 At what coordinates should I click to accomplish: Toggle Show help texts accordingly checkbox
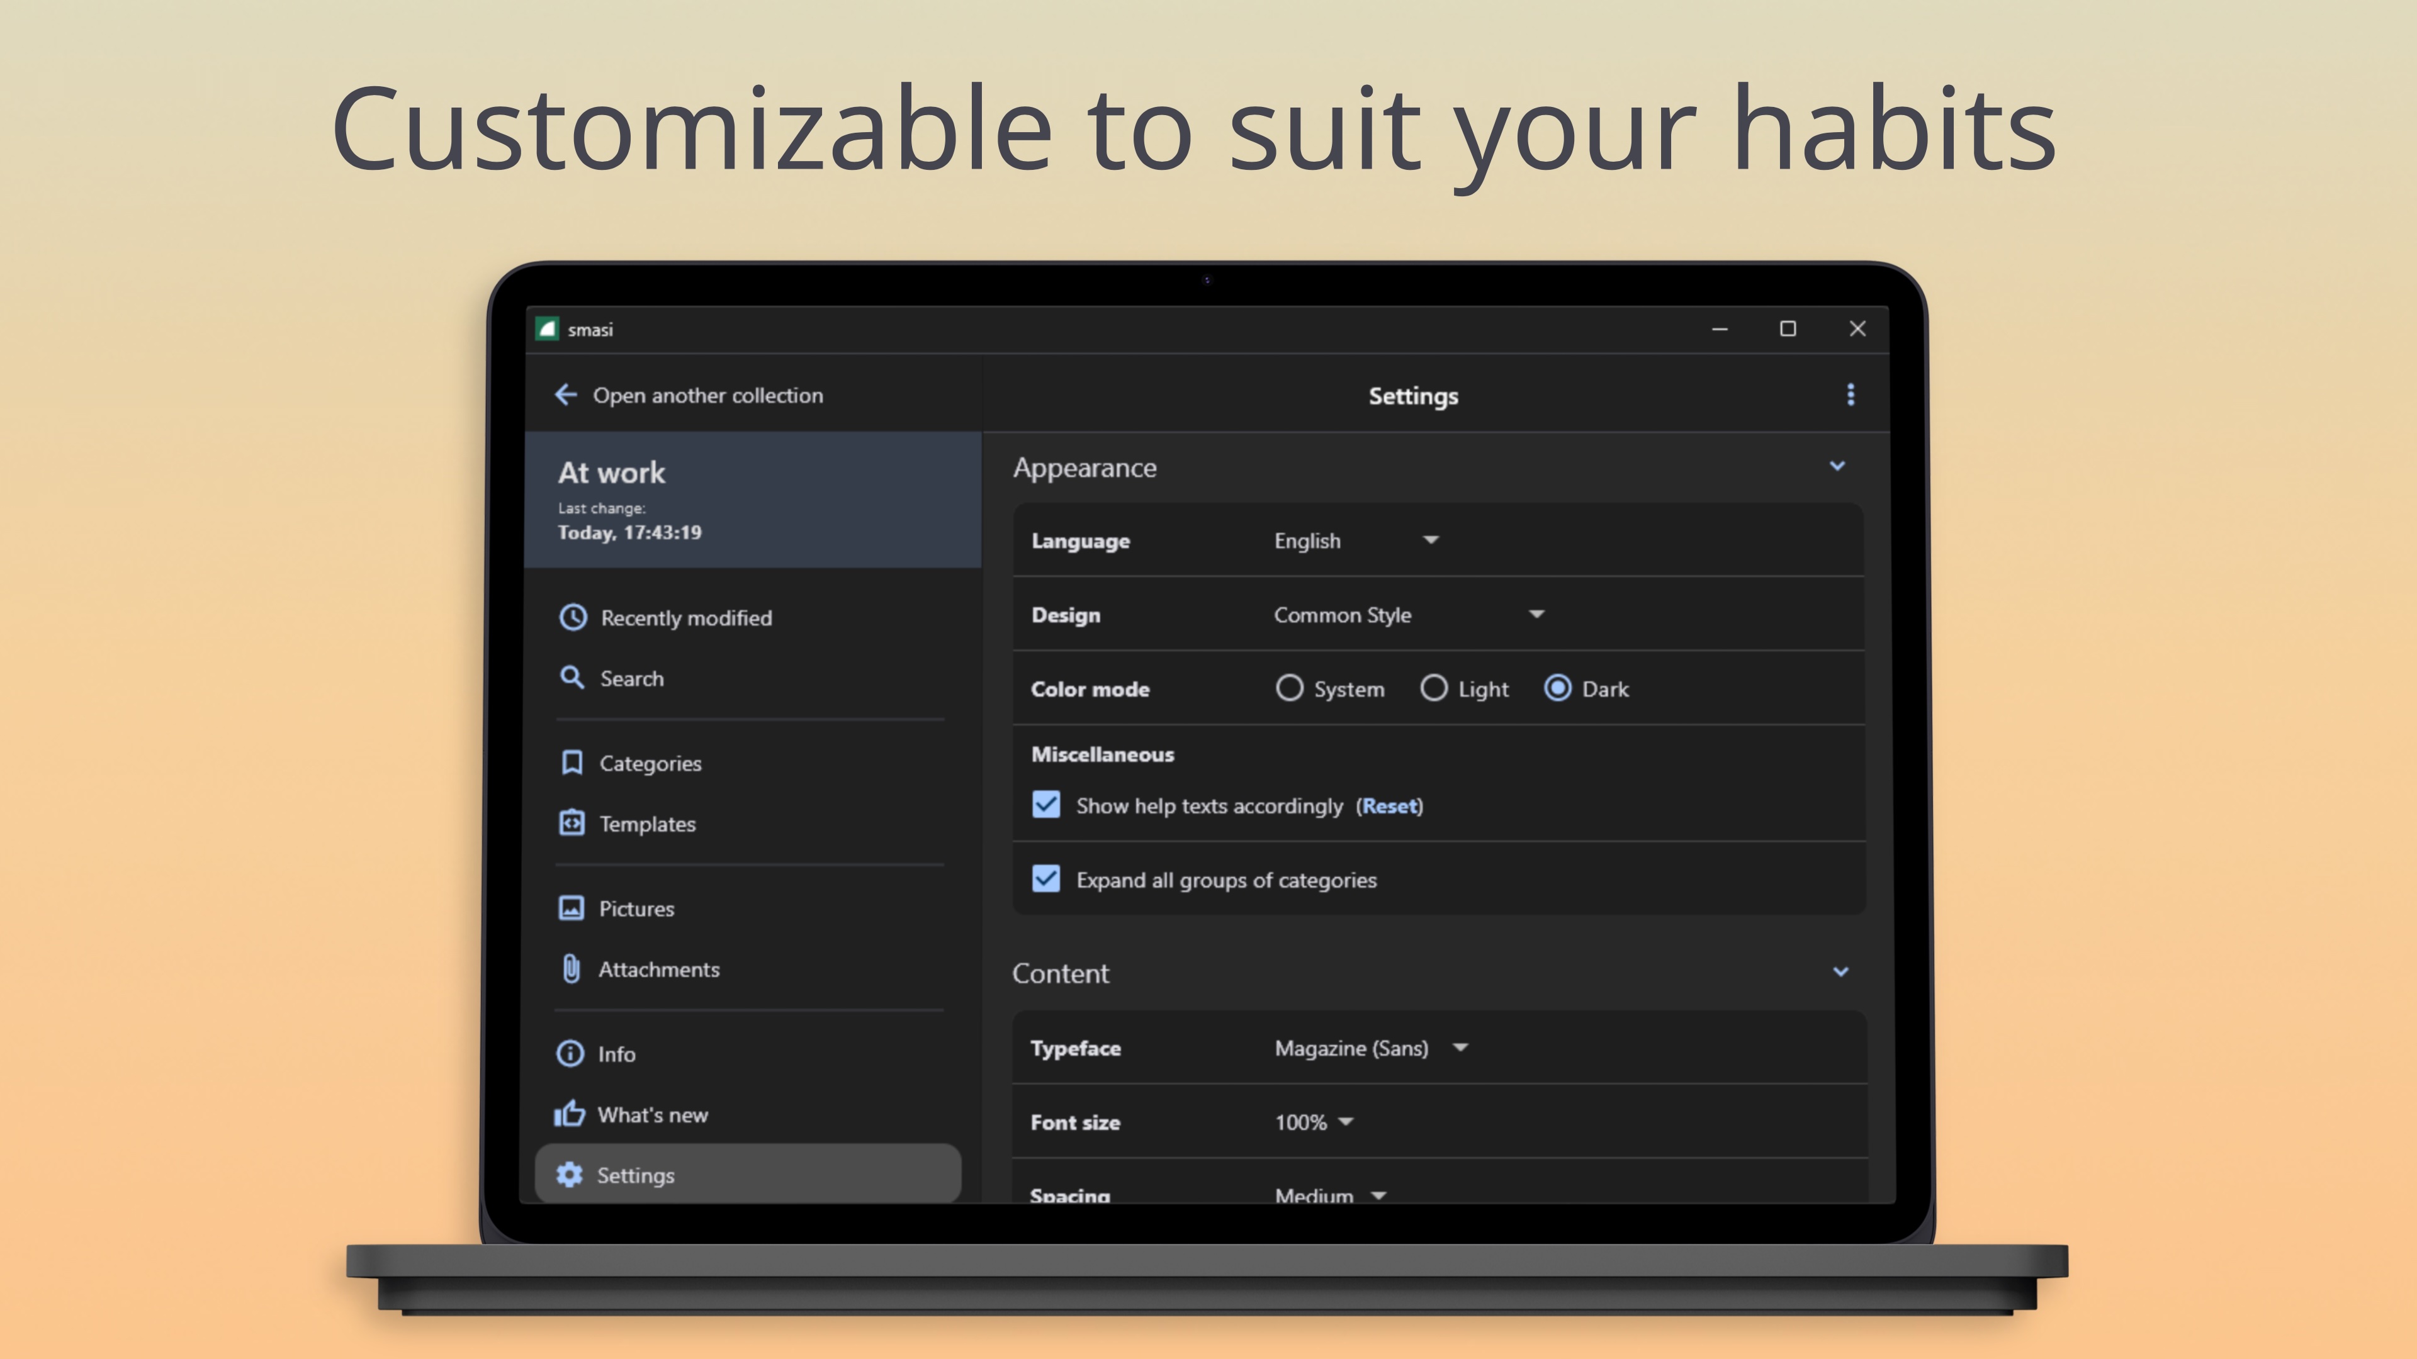(x=1046, y=805)
